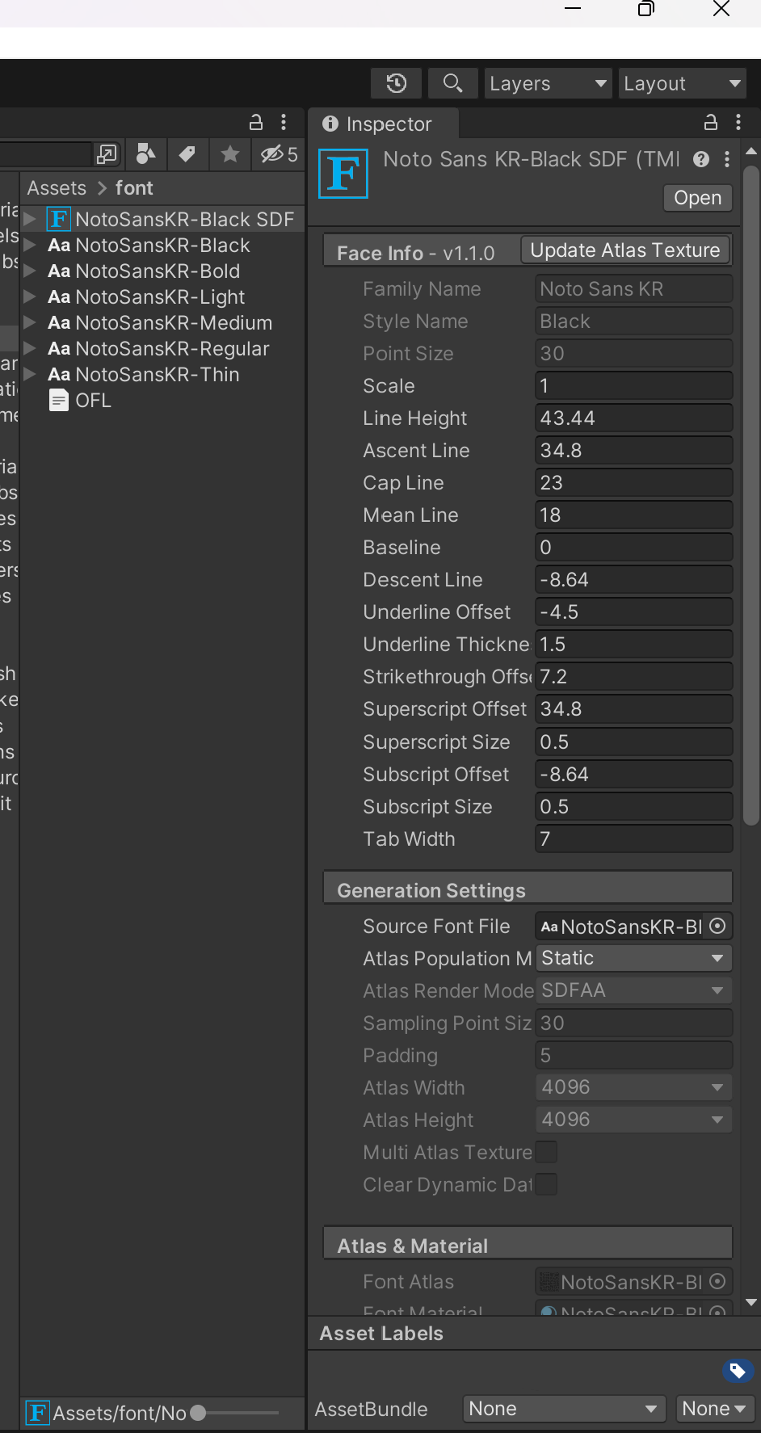Pick object for Source Font File
The image size is (761, 1433).
point(717,926)
